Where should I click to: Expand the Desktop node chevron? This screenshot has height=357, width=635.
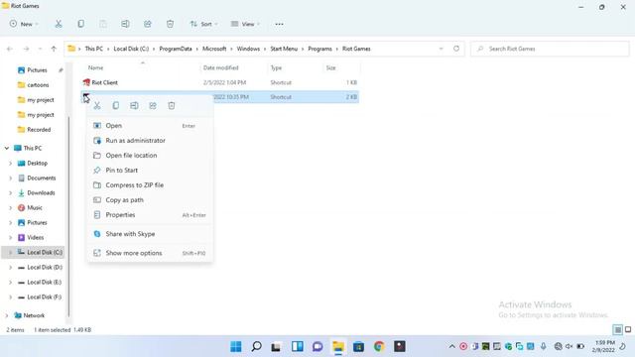click(11, 163)
